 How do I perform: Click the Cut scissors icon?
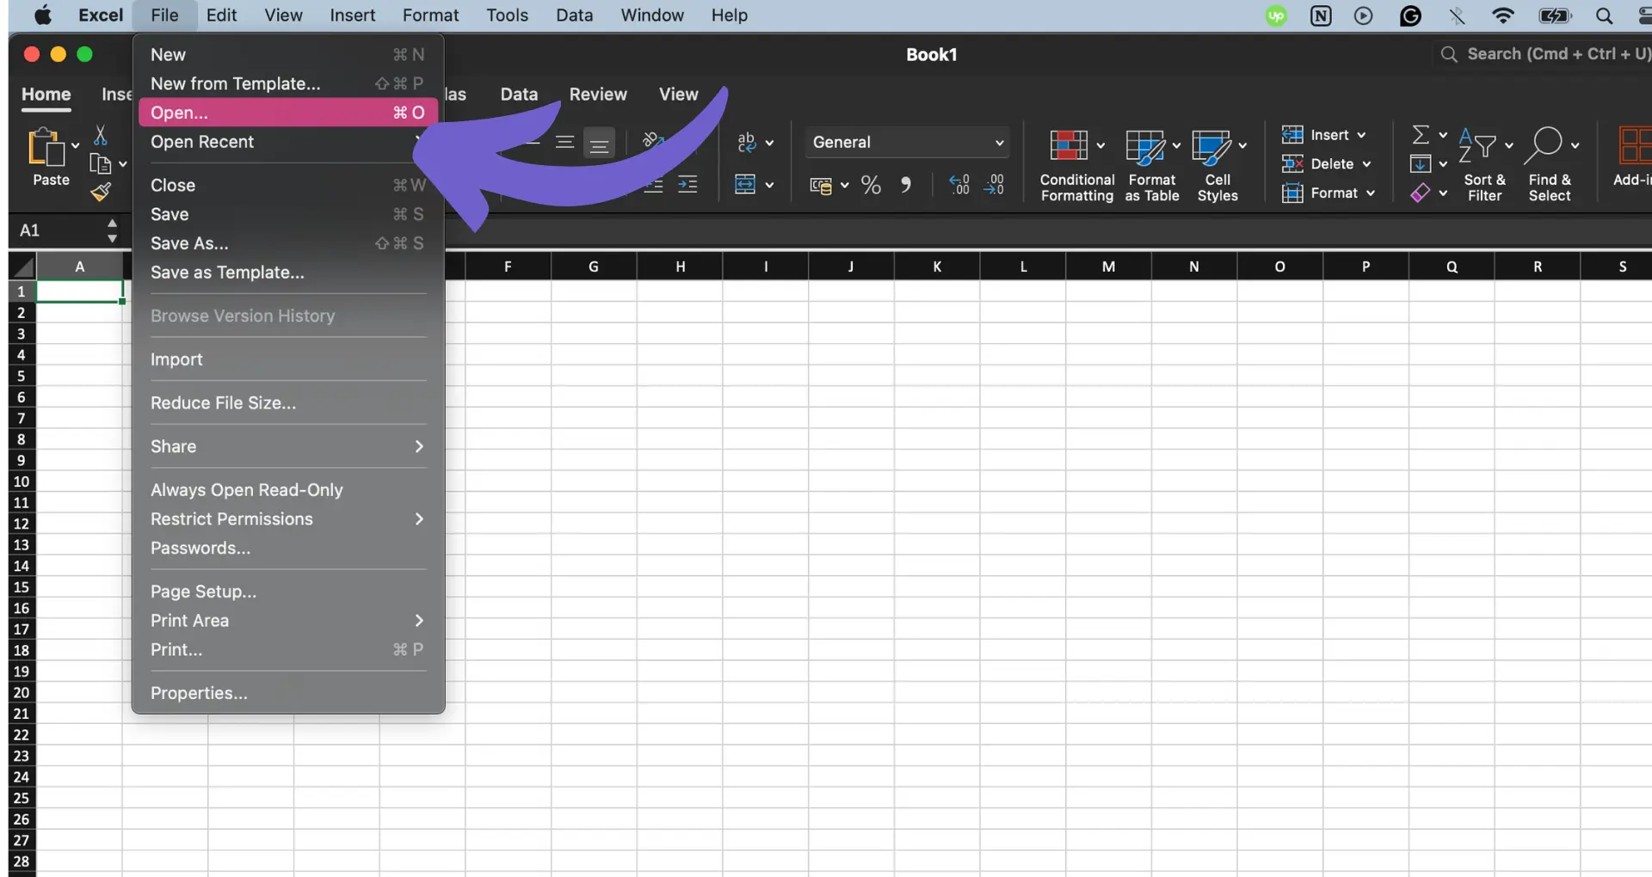tap(101, 135)
